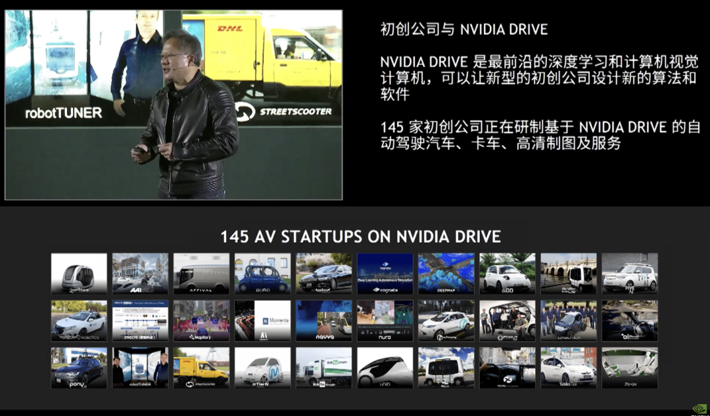This screenshot has height=416, width=710.
Task: Select the '初创公司与 NVIDIA DRIVE' title text
Action: (464, 30)
